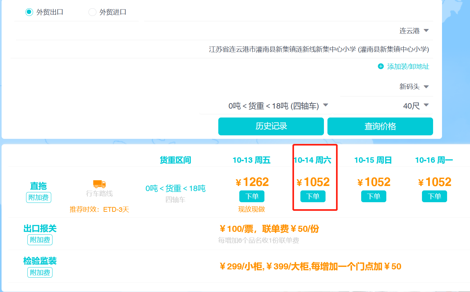
Task: Click 下单 under the 10-16 周一 price
Action: 434,196
